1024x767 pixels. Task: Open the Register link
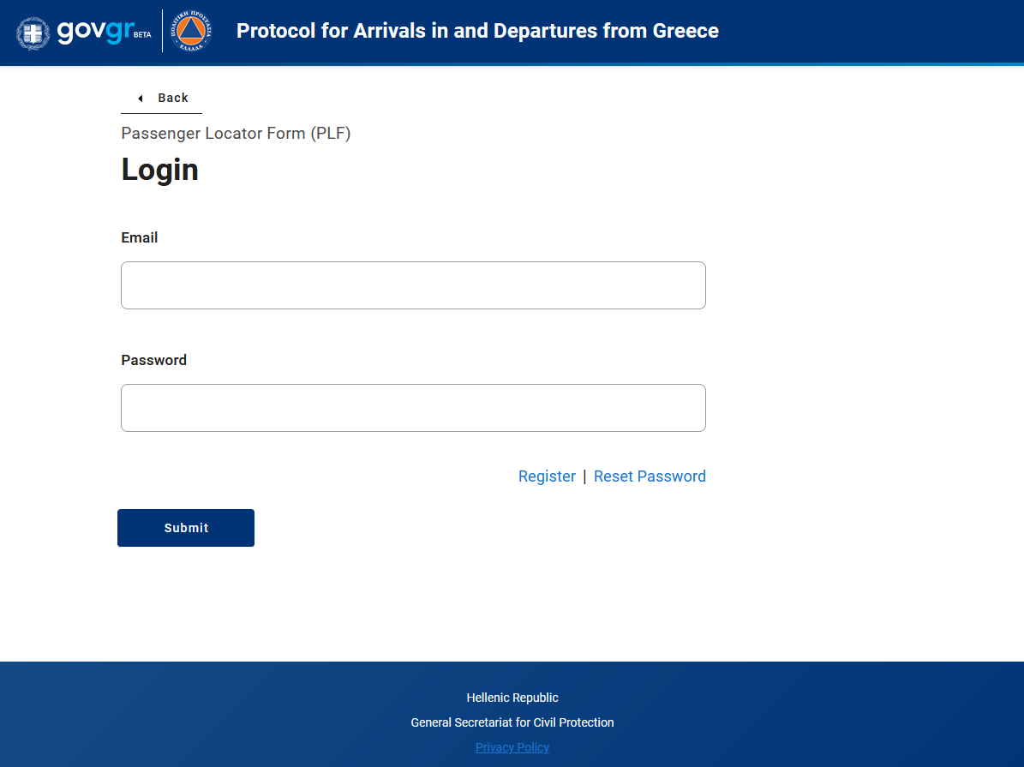(547, 476)
